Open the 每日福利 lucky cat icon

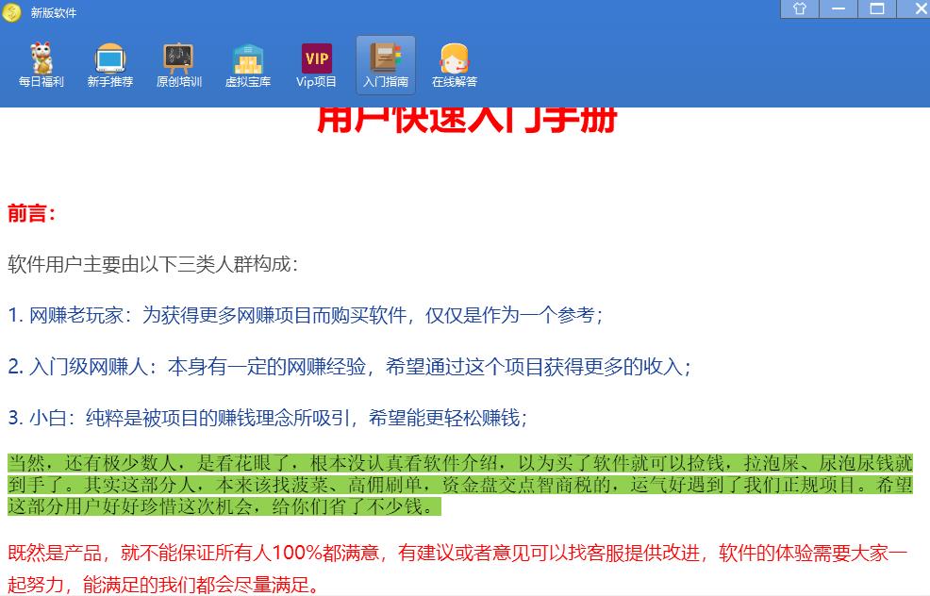click(42, 65)
